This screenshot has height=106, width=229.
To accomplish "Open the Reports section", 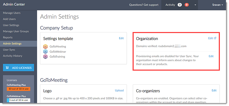I will click(x=8, y=38).
